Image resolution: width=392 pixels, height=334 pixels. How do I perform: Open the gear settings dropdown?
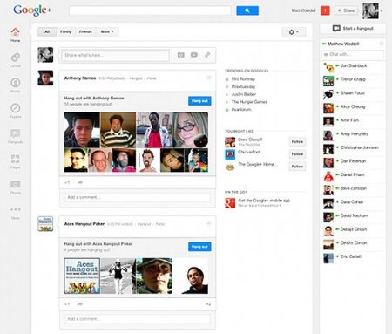[x=294, y=32]
